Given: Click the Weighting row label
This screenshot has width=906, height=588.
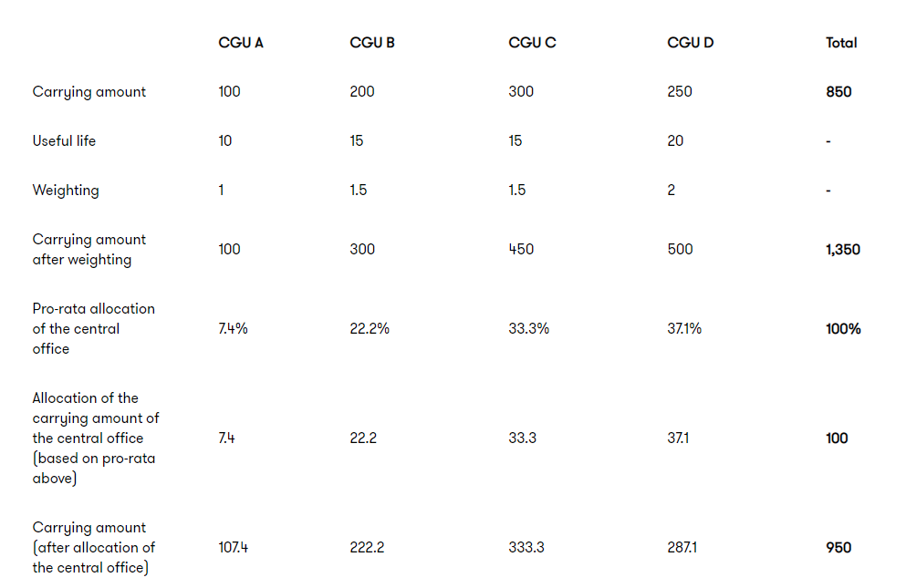Looking at the screenshot, I should tap(66, 191).
